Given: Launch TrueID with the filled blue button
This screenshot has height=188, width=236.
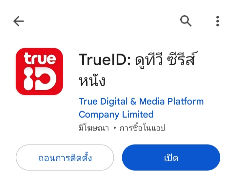Looking at the screenshot, I should [x=171, y=158].
